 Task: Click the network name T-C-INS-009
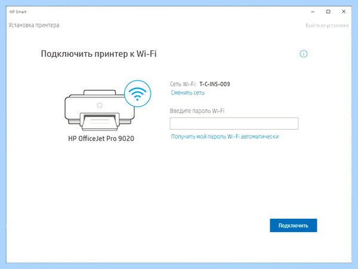coord(215,84)
